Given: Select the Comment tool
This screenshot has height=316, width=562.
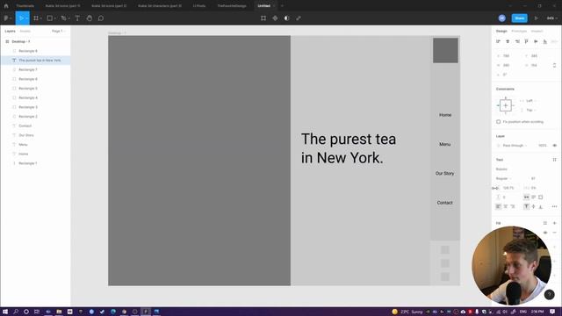Looking at the screenshot, I should [101, 18].
